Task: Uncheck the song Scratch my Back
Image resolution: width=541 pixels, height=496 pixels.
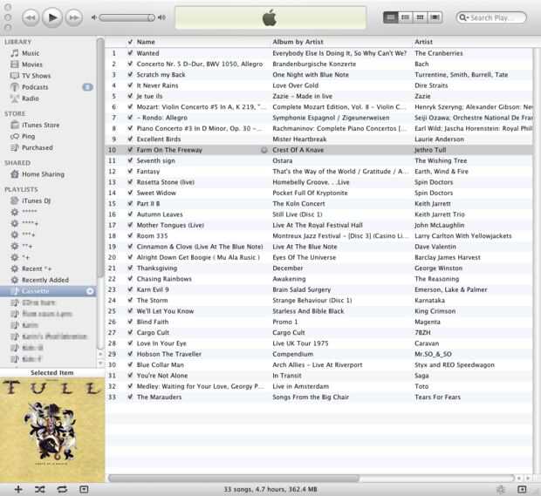Action: pos(130,74)
